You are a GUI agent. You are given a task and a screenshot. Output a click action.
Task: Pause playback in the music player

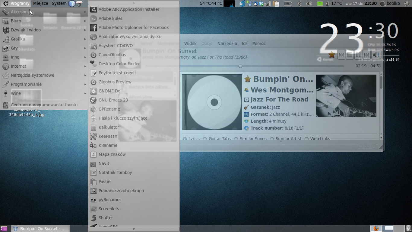pos(358,55)
